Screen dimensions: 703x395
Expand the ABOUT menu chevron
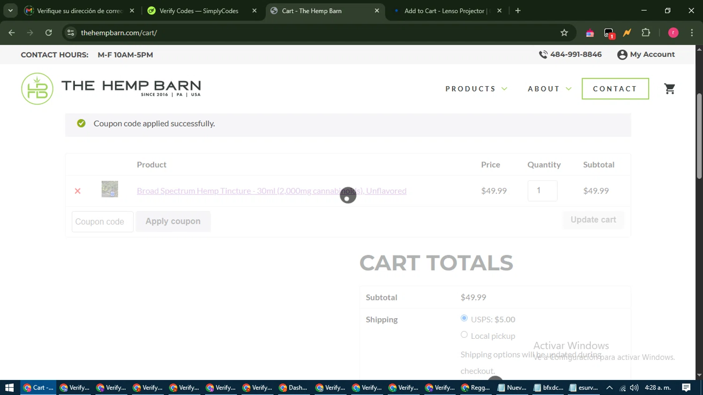click(x=568, y=89)
